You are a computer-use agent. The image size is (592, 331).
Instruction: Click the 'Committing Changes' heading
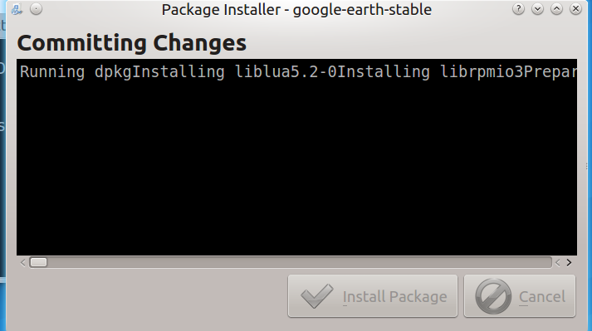point(132,42)
